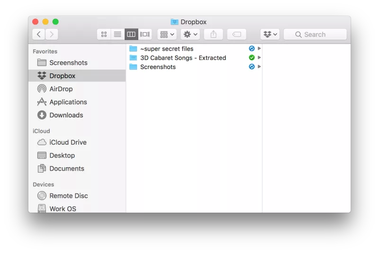The width and height of the screenshot is (379, 253).
Task: Click the Screenshots folder icon in the file column
Action: point(133,67)
